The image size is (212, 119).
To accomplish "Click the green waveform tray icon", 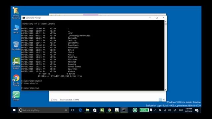I will pyautogui.click(x=135, y=110).
